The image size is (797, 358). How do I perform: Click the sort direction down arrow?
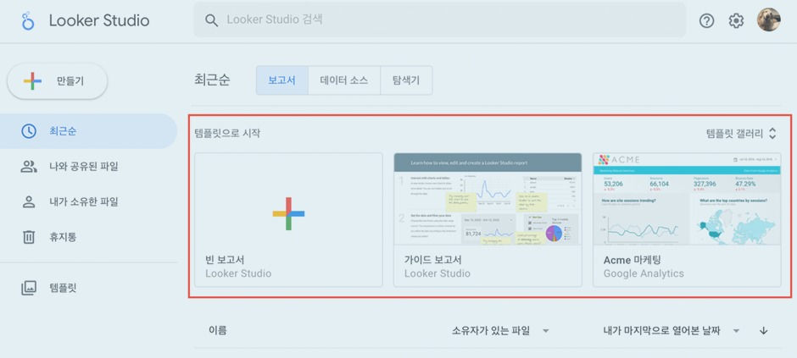click(x=763, y=331)
